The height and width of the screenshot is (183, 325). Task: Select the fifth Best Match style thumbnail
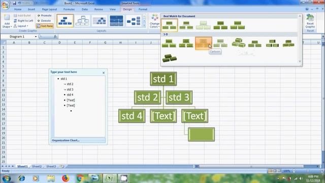tap(238, 25)
